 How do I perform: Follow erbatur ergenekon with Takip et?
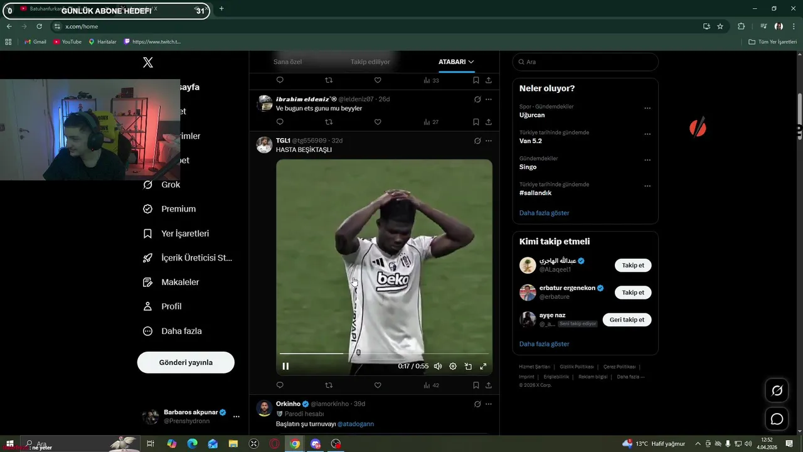(633, 293)
